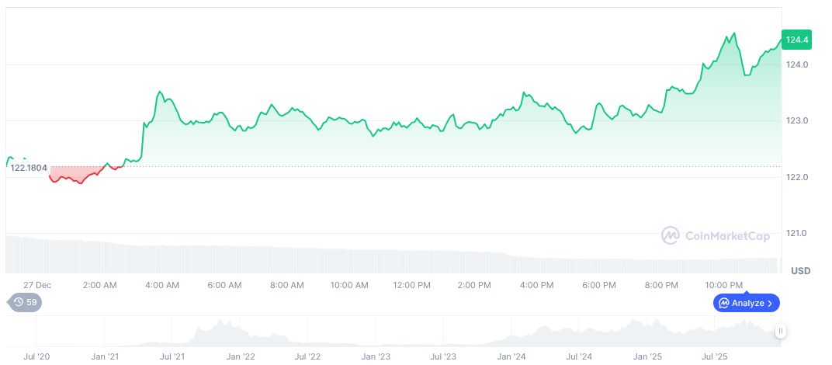Click the USD currency label
This screenshot has width=832, height=365.
(x=800, y=270)
